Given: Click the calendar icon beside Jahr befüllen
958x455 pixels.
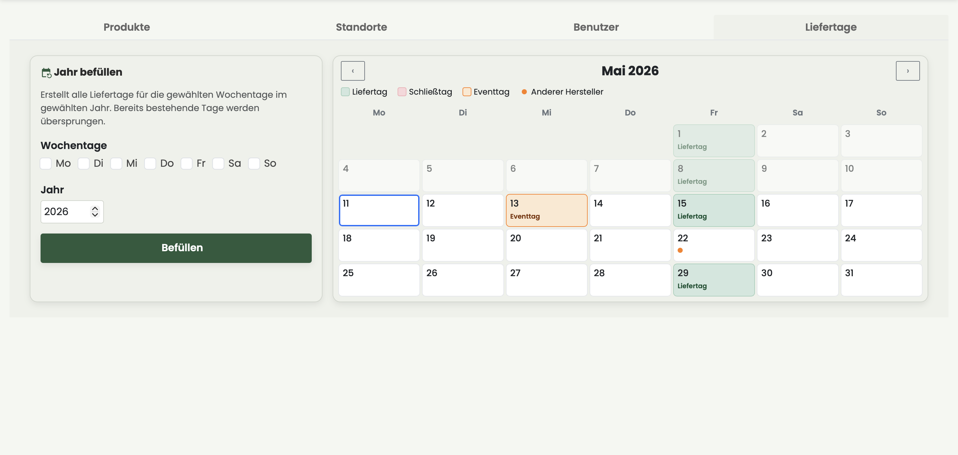Looking at the screenshot, I should pos(46,72).
